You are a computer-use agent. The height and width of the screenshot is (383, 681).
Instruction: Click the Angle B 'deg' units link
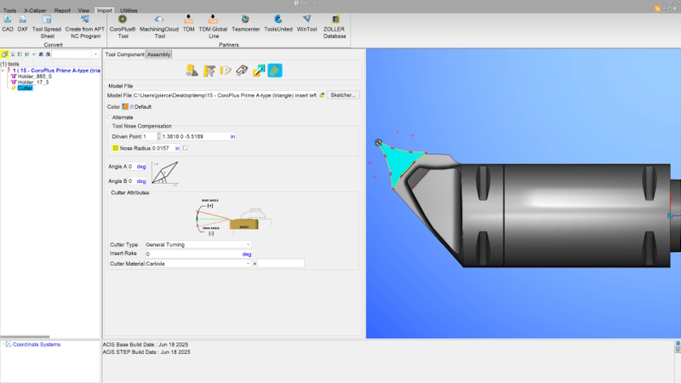tap(141, 181)
